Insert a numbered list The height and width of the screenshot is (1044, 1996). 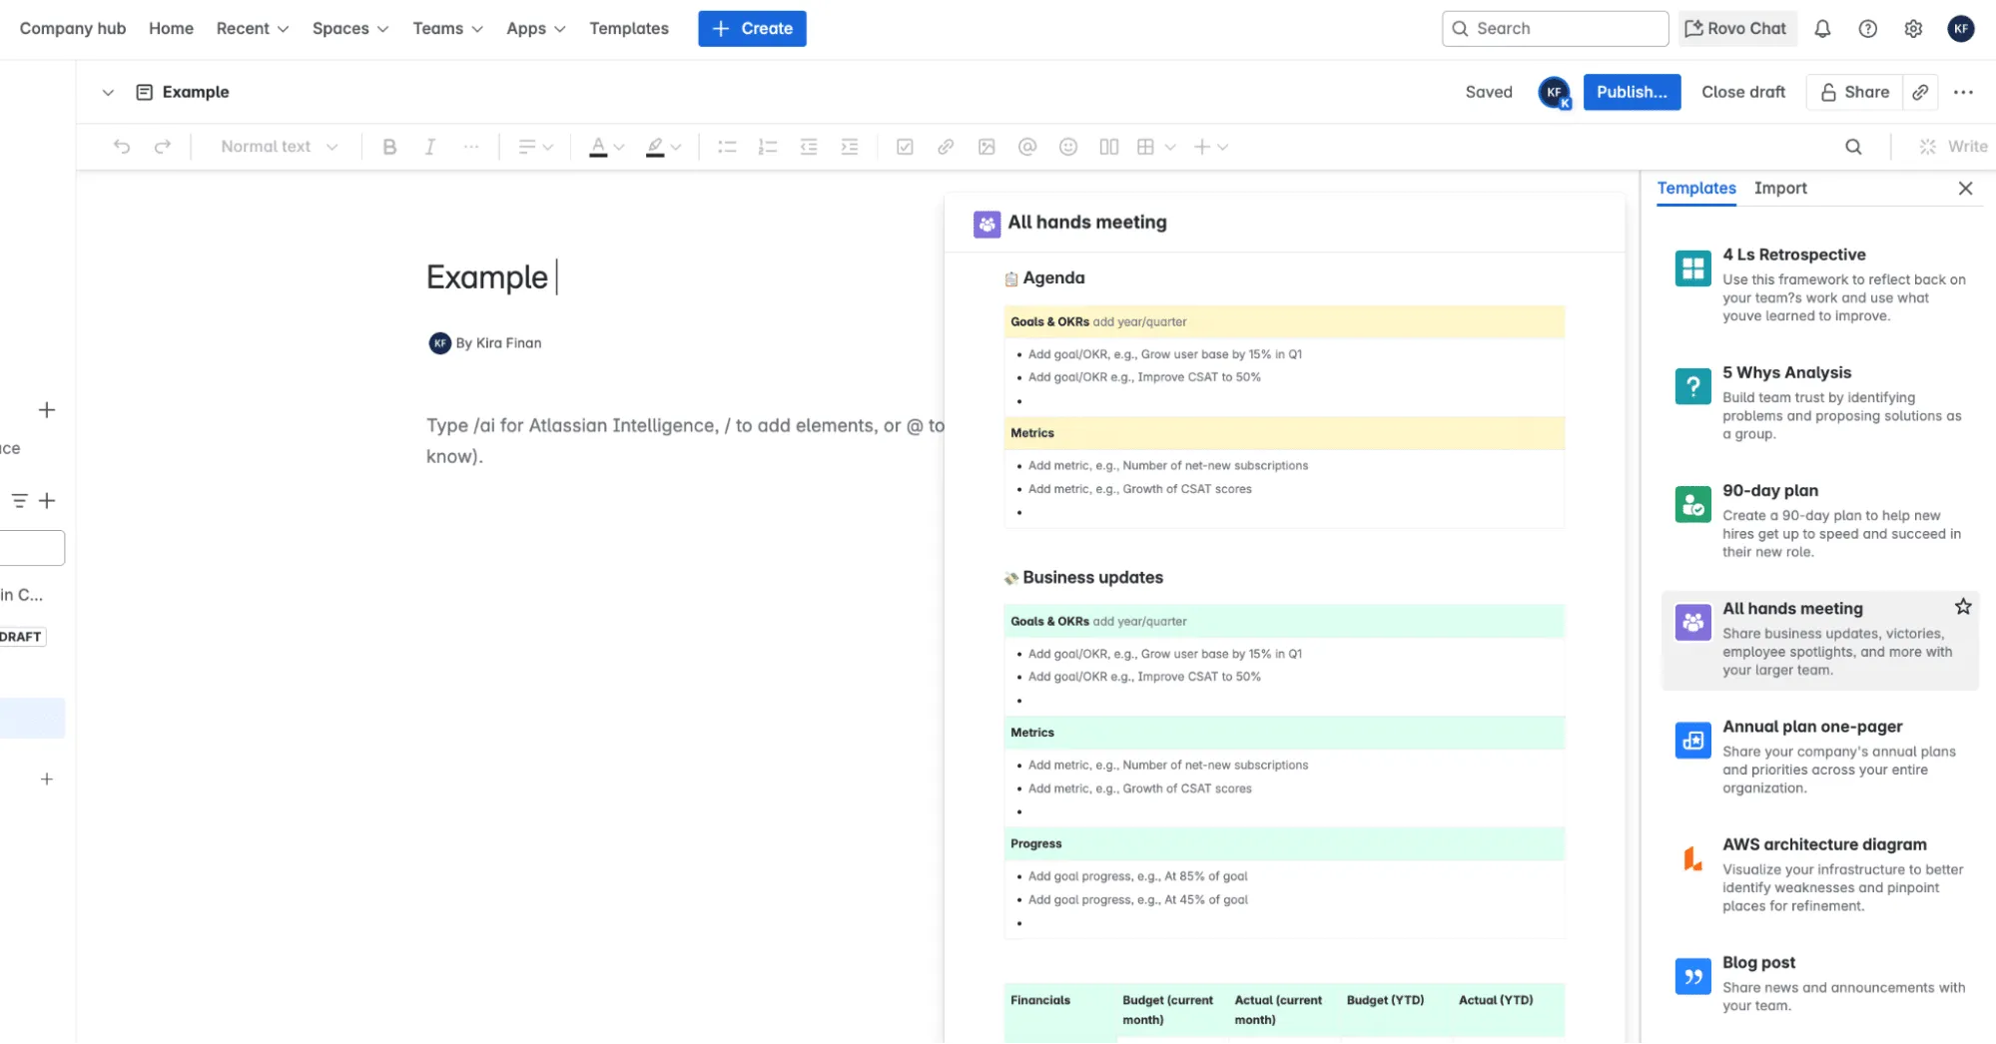pyautogui.click(x=767, y=147)
